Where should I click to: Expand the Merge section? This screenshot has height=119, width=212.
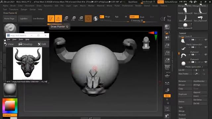click(182, 111)
